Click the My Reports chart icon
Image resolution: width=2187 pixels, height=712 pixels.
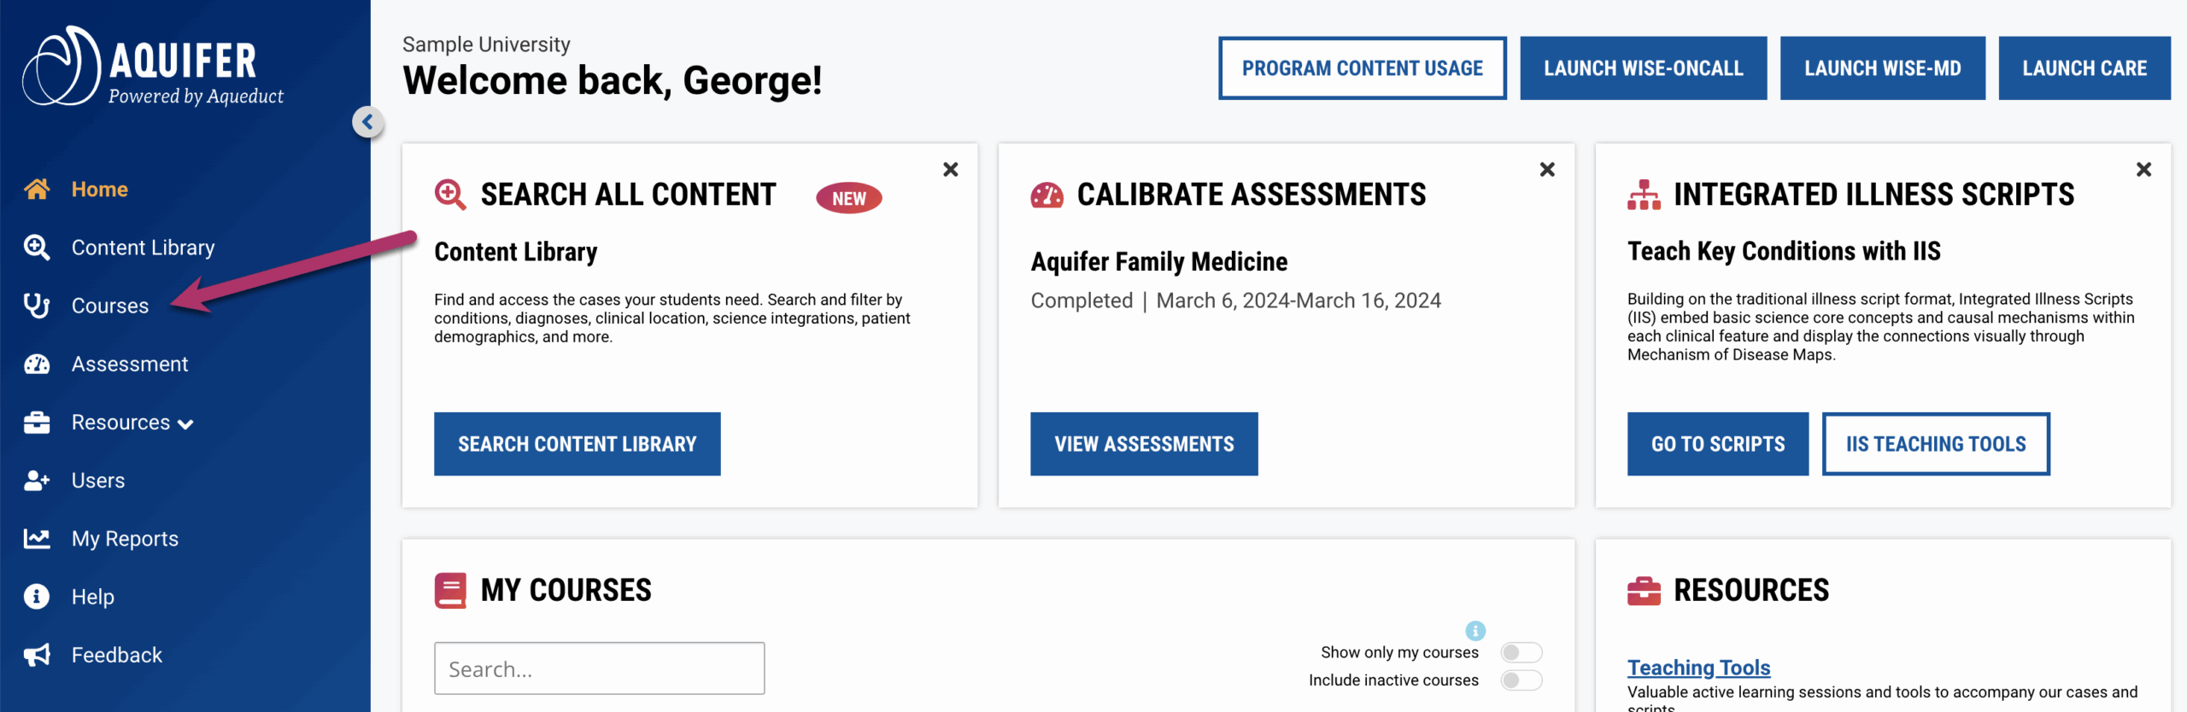click(37, 539)
